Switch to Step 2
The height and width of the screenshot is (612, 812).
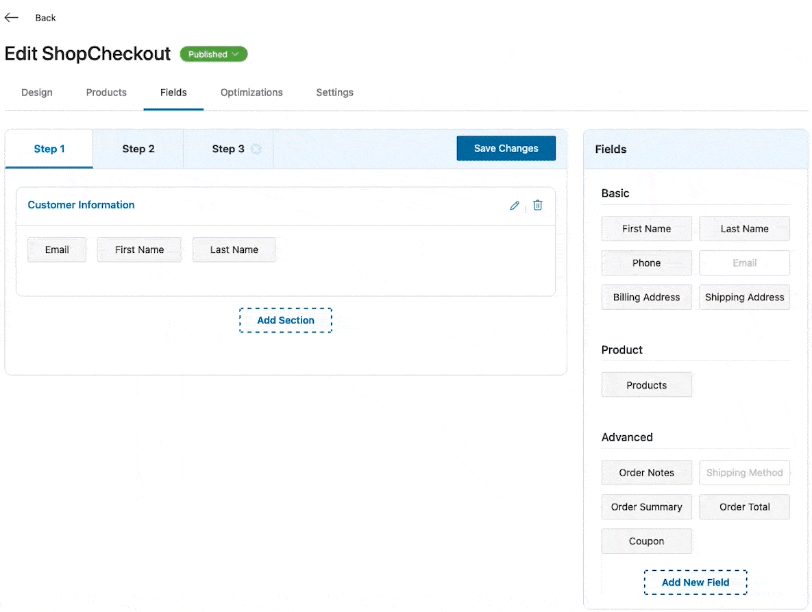[138, 149]
